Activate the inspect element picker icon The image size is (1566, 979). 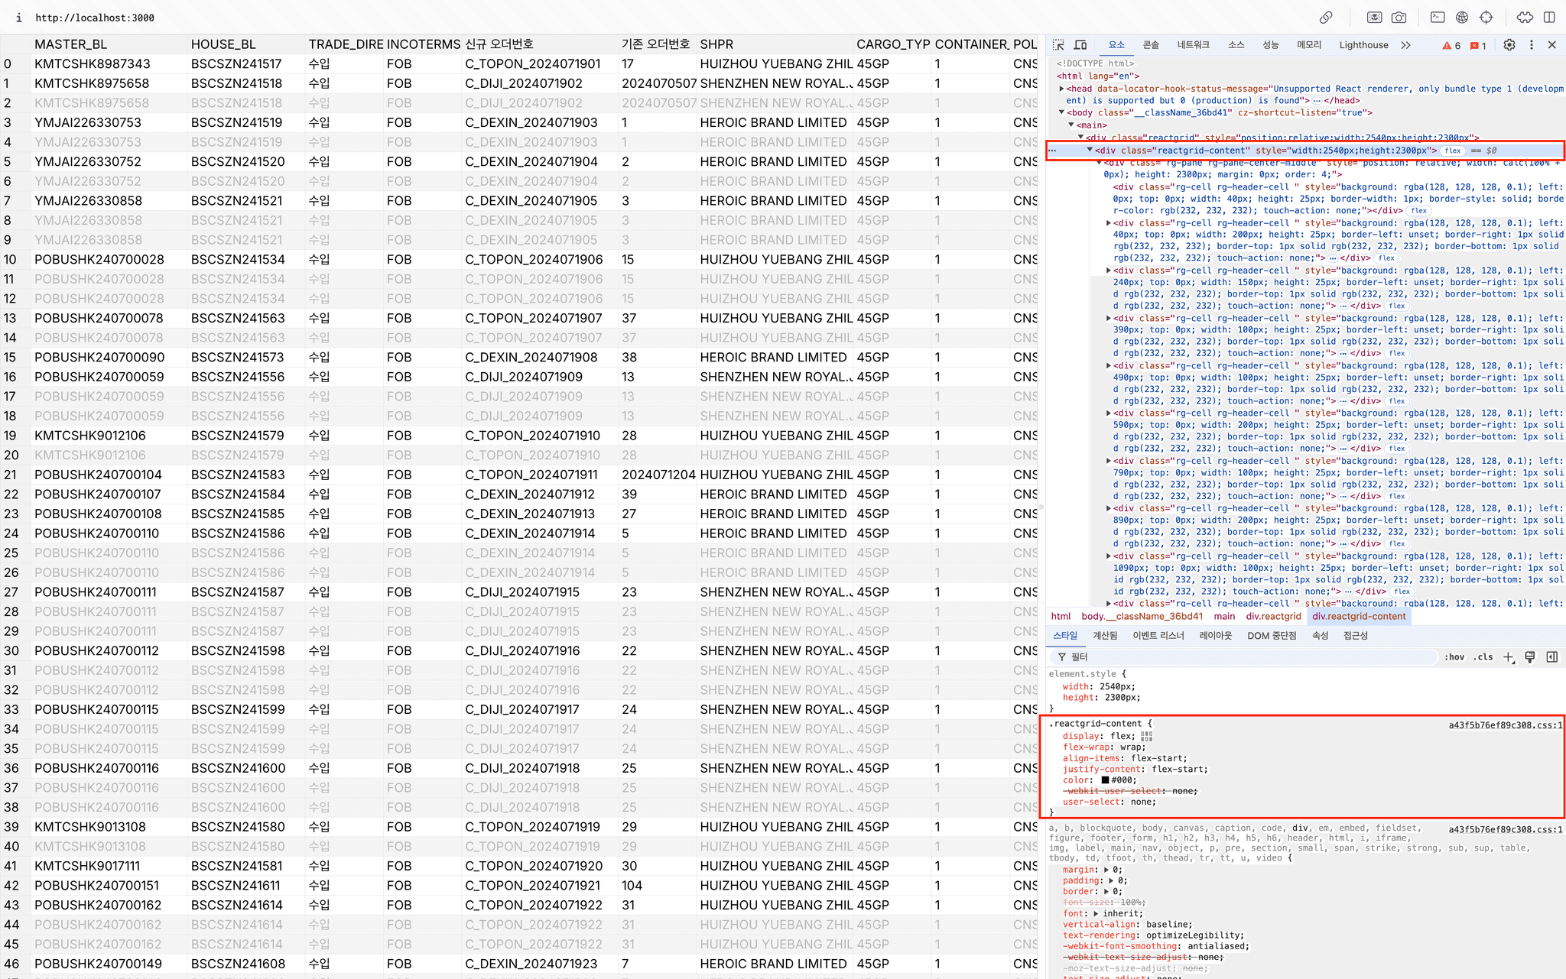(1058, 45)
